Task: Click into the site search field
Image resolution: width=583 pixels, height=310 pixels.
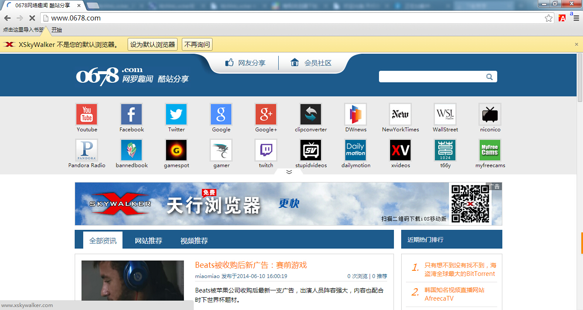Action: click(x=432, y=77)
